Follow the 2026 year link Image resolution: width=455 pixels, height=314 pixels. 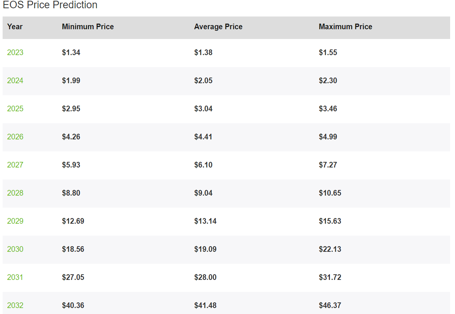click(15, 137)
